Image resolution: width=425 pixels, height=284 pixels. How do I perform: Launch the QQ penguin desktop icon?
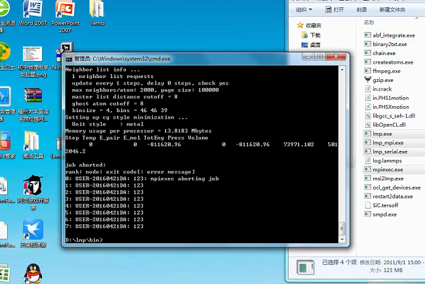(33, 274)
